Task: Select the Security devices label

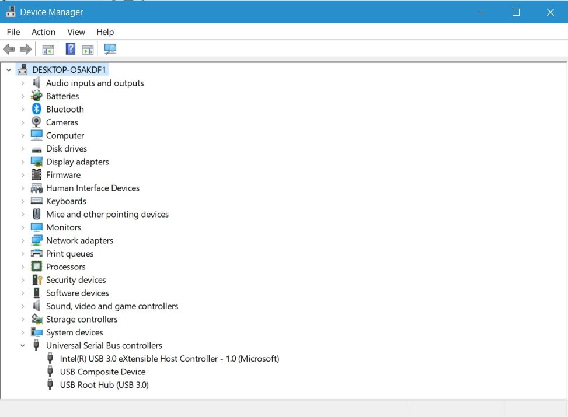Action: tap(76, 280)
